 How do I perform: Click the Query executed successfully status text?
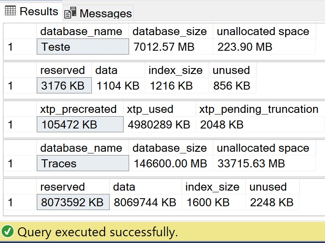click(x=98, y=232)
